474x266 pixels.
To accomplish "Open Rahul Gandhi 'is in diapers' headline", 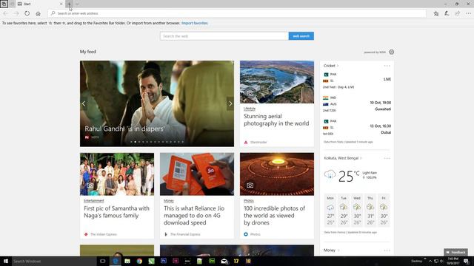I will (x=124, y=129).
